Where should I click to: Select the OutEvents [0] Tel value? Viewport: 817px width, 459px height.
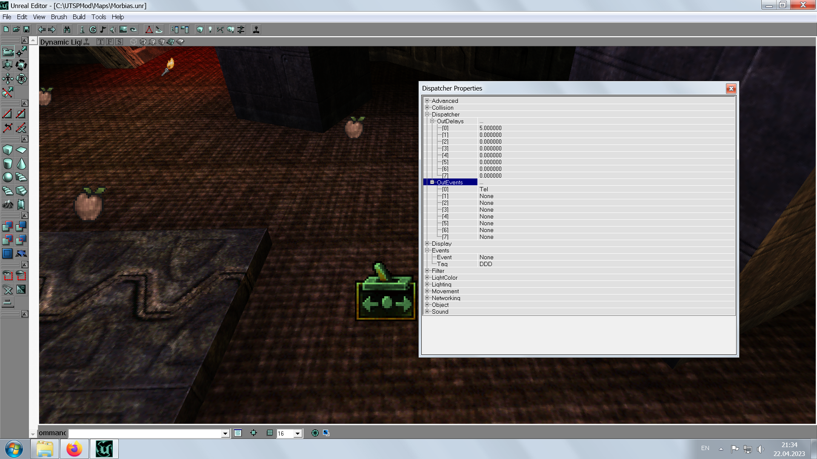click(484, 189)
